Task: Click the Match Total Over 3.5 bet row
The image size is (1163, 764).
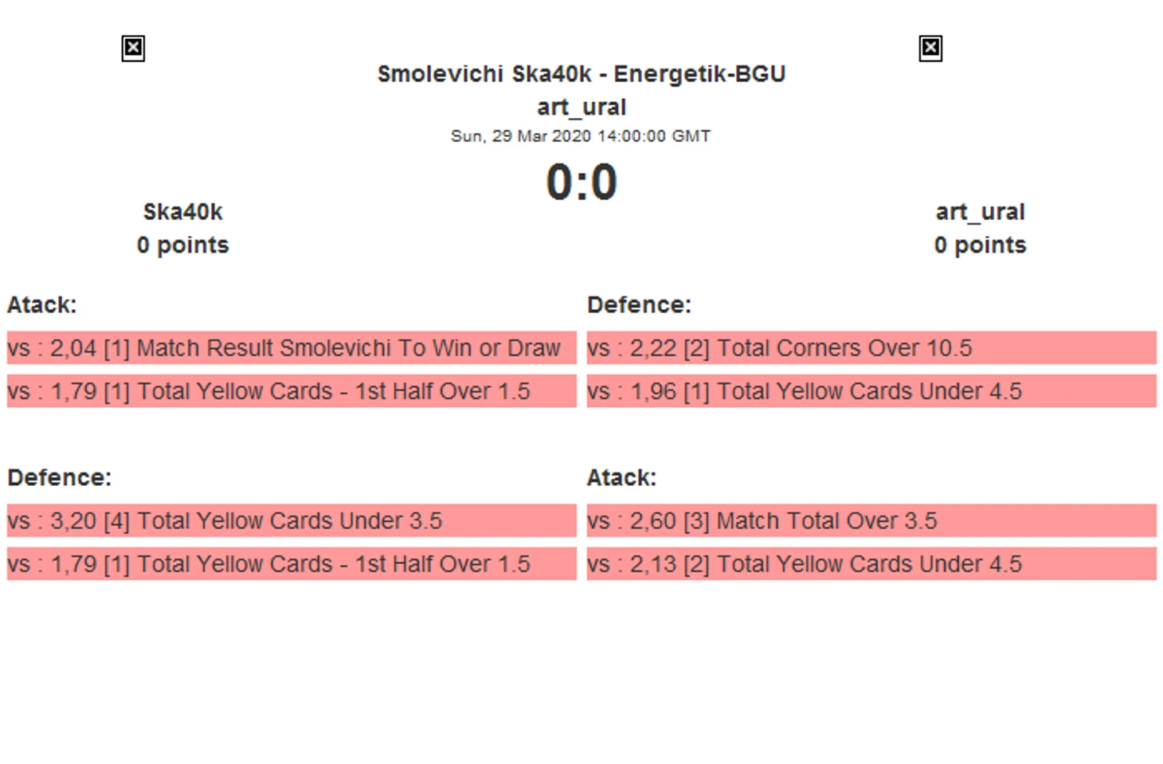Action: click(x=871, y=521)
